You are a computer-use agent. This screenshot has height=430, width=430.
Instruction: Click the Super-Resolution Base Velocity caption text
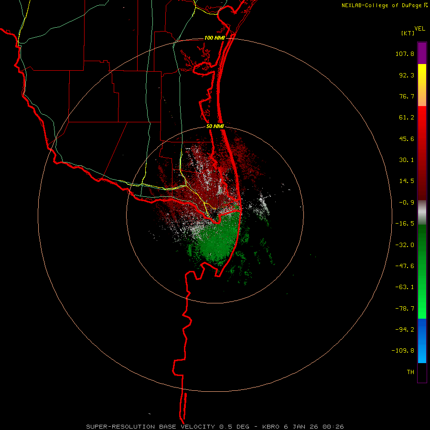click(x=215, y=427)
